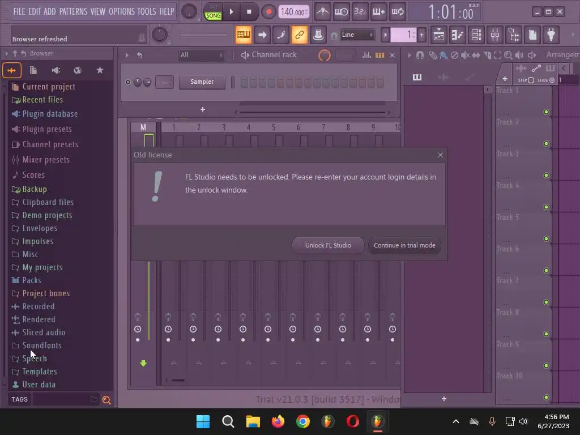Adjust the channel rack swing knob
This screenshot has height=435, width=580.
pos(325,56)
